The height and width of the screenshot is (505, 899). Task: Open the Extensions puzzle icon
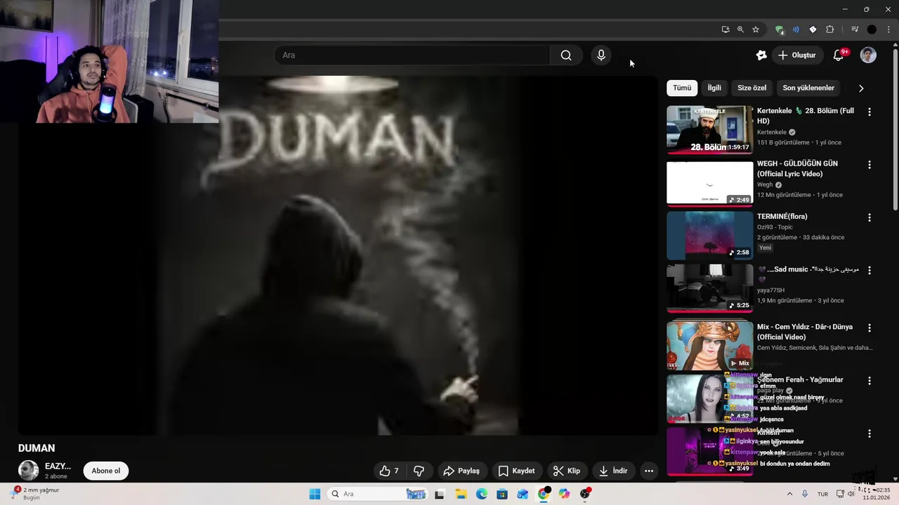pos(829,29)
